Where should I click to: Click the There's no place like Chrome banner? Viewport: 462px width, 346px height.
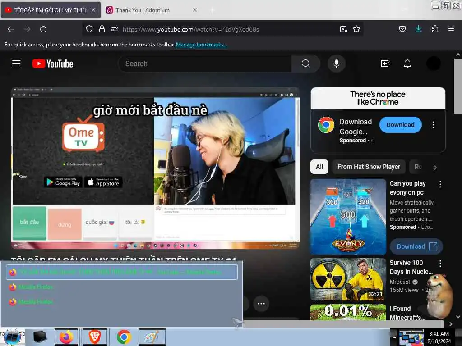[378, 98]
